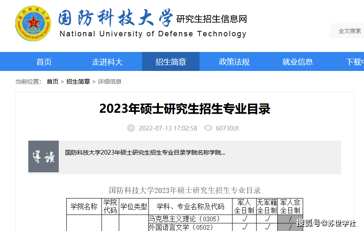The width and height of the screenshot is (364, 231).
Task: Open the 走进科大 navigation tab
Action: coord(107,62)
